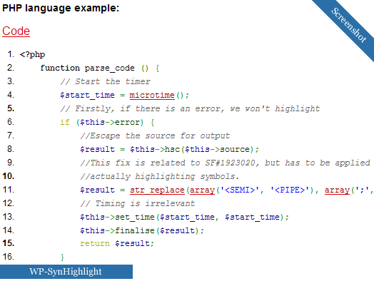
Task: Click '$result' variable on line 11
Action: point(97,190)
